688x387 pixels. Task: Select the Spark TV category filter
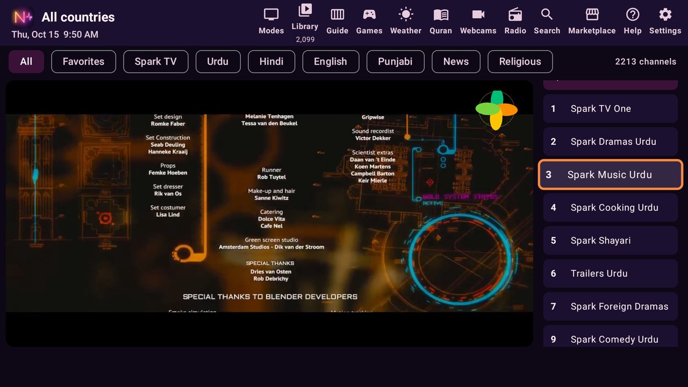click(156, 62)
